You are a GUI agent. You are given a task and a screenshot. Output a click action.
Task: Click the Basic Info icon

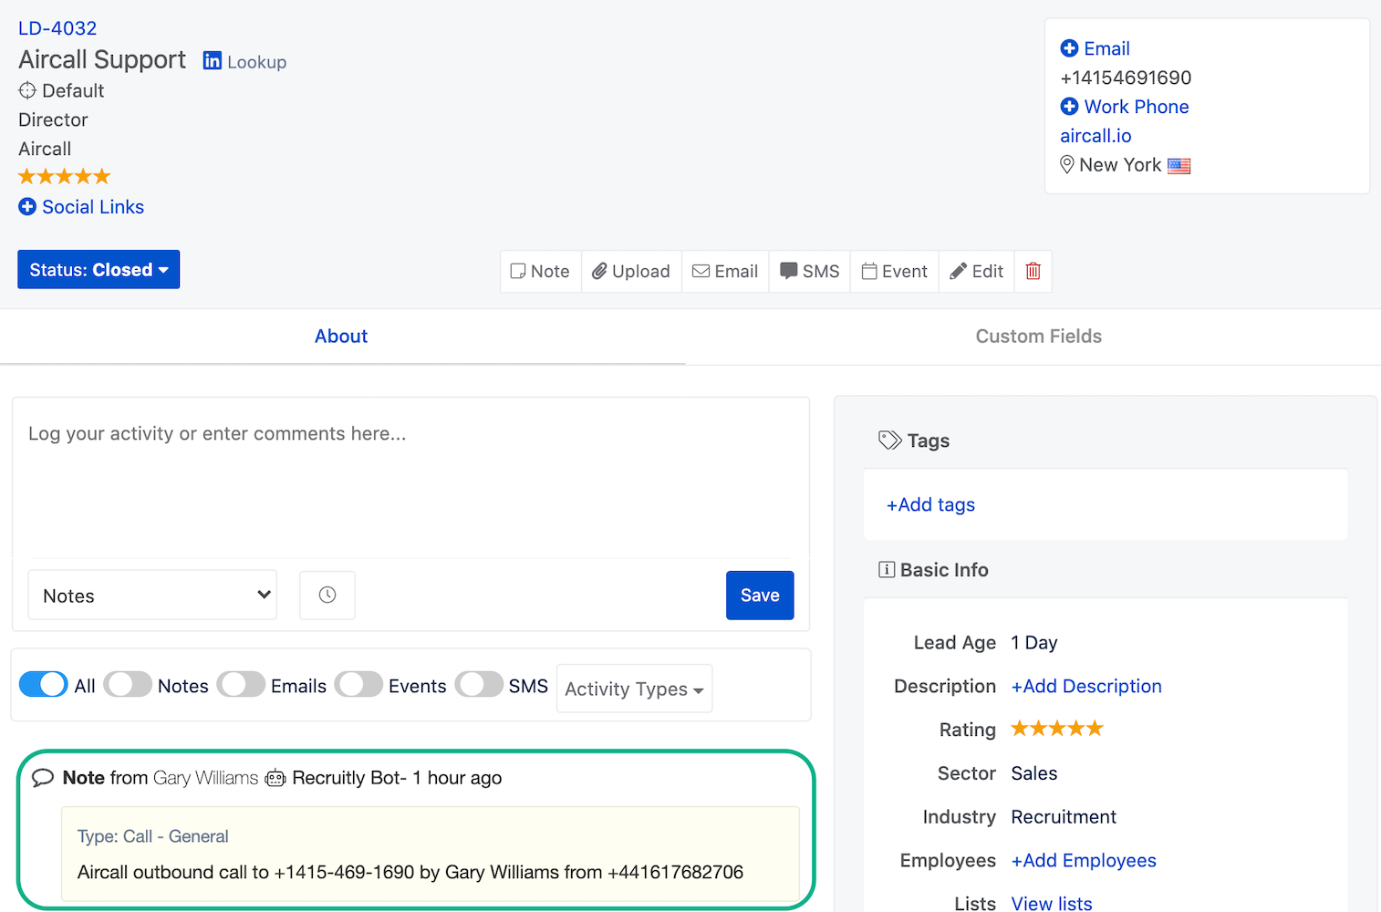coord(887,569)
